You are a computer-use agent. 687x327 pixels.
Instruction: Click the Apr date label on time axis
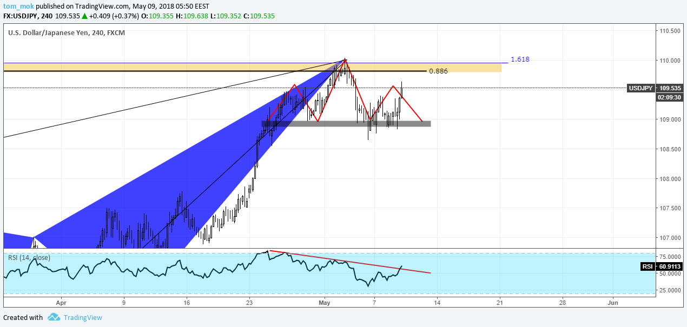(60, 302)
